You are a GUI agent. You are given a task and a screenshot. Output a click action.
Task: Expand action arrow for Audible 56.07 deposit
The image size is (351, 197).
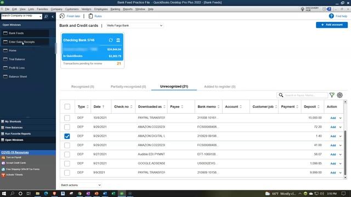point(340,154)
